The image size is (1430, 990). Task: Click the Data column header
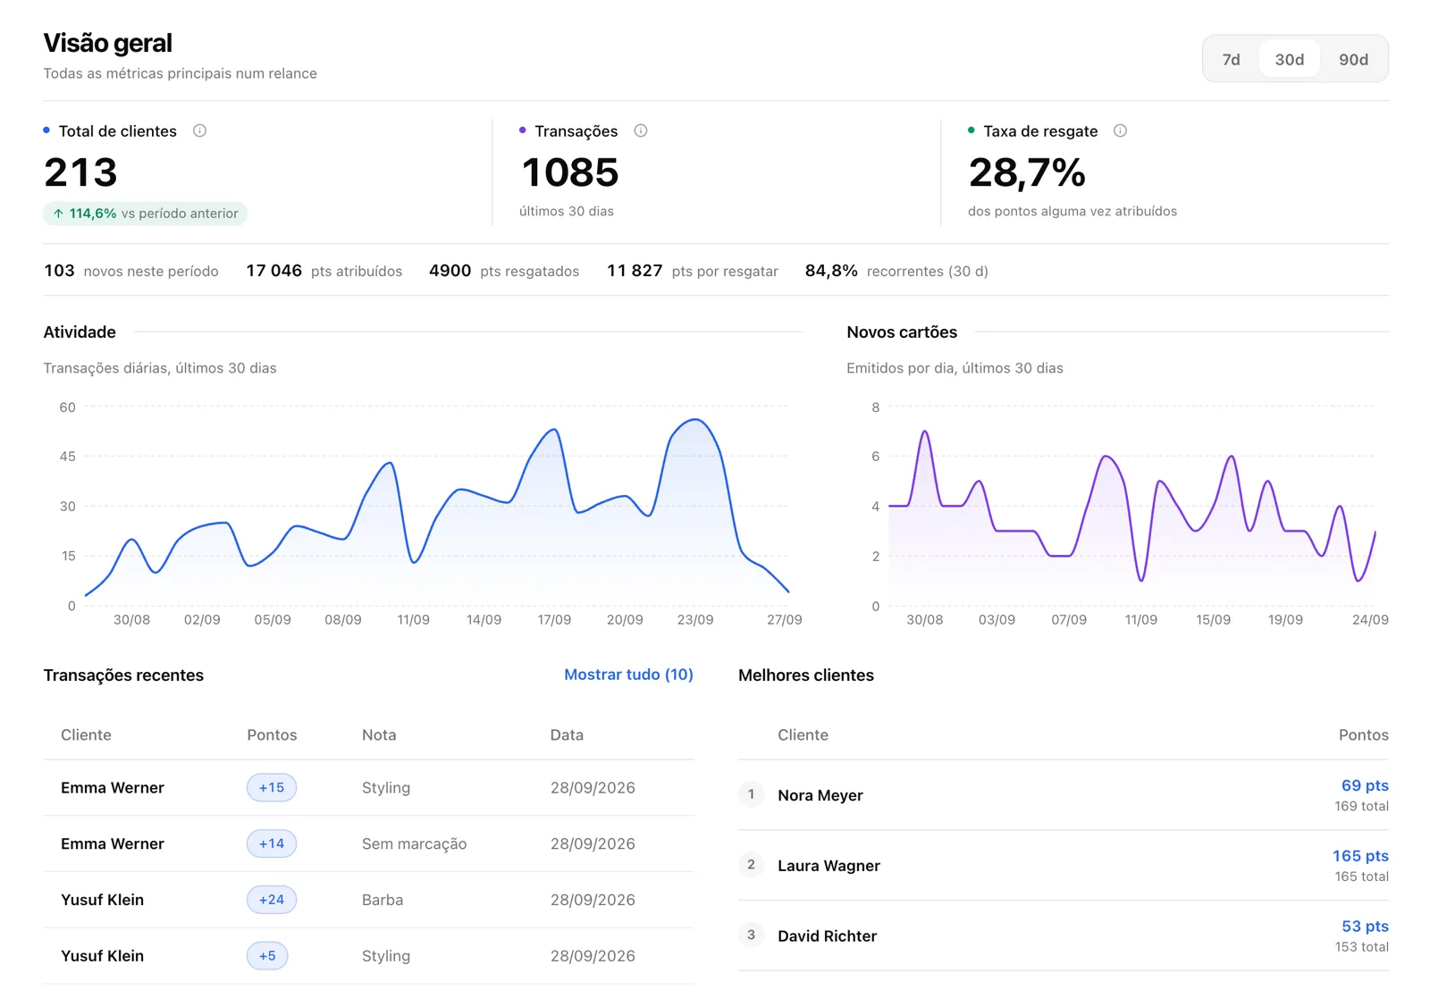coord(567,734)
